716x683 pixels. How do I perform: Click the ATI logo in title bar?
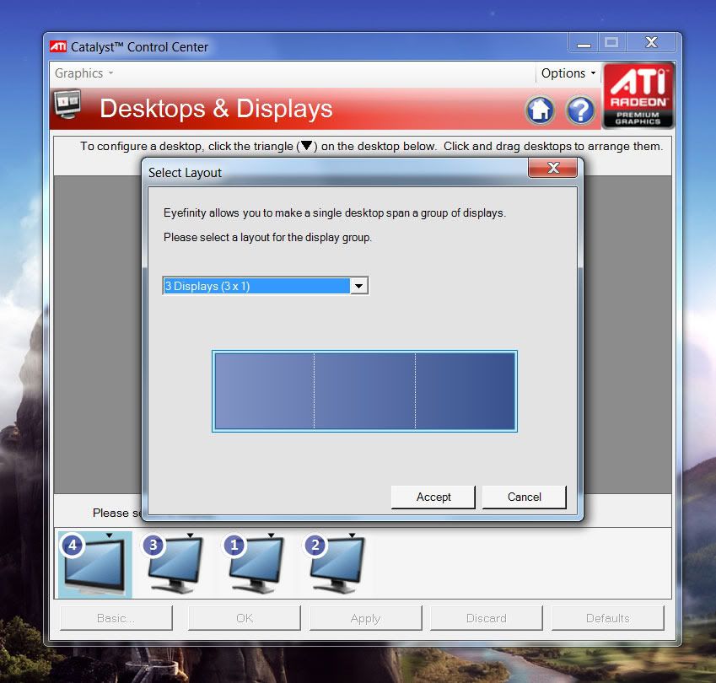coord(58,46)
